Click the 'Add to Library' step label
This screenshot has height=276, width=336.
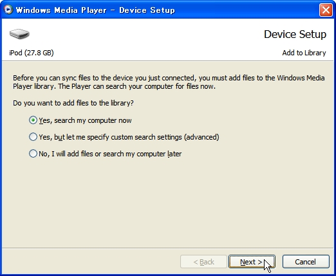pyautogui.click(x=304, y=53)
